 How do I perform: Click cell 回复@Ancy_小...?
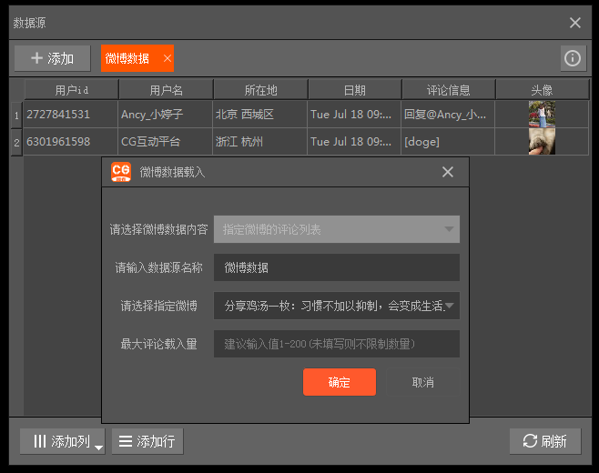pos(448,114)
